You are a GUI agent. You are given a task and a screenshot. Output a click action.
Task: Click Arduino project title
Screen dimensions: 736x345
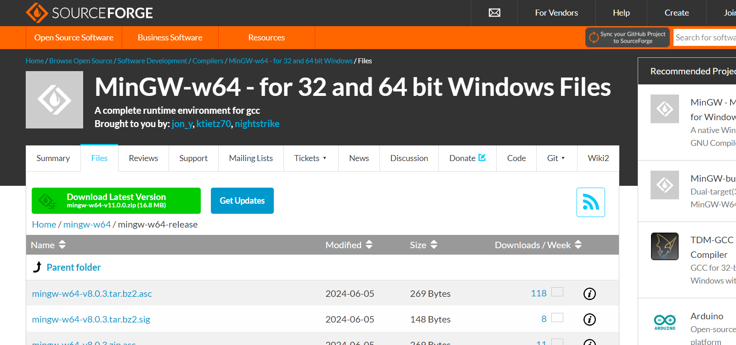[707, 316]
